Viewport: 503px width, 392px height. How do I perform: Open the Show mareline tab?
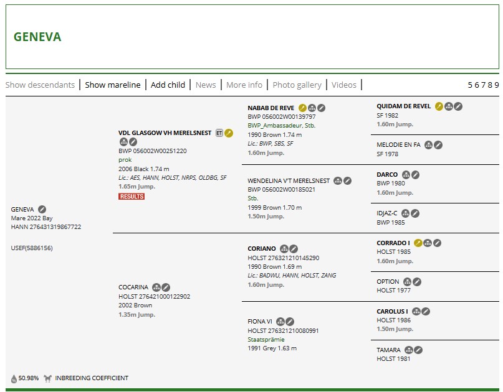click(113, 85)
